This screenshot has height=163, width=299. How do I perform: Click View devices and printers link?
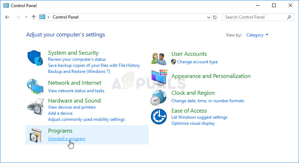(72, 107)
